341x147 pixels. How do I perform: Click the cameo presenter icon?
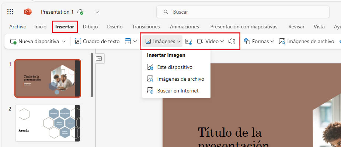188,41
